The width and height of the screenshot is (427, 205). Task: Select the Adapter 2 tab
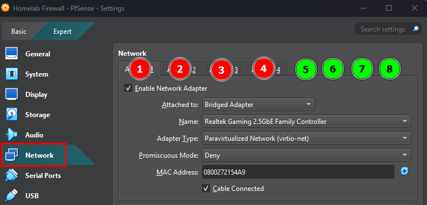[181, 69]
